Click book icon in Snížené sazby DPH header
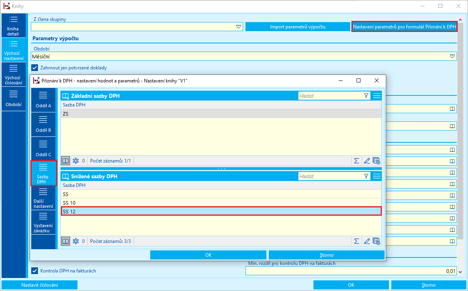Image resolution: width=468 pixels, height=291 pixels. 65,176
